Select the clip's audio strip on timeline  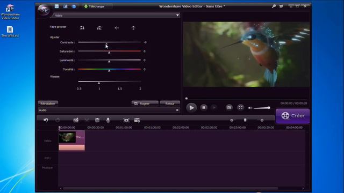71,147
